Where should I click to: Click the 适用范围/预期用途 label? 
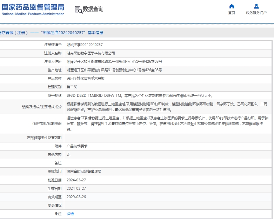[x=47, y=124]
